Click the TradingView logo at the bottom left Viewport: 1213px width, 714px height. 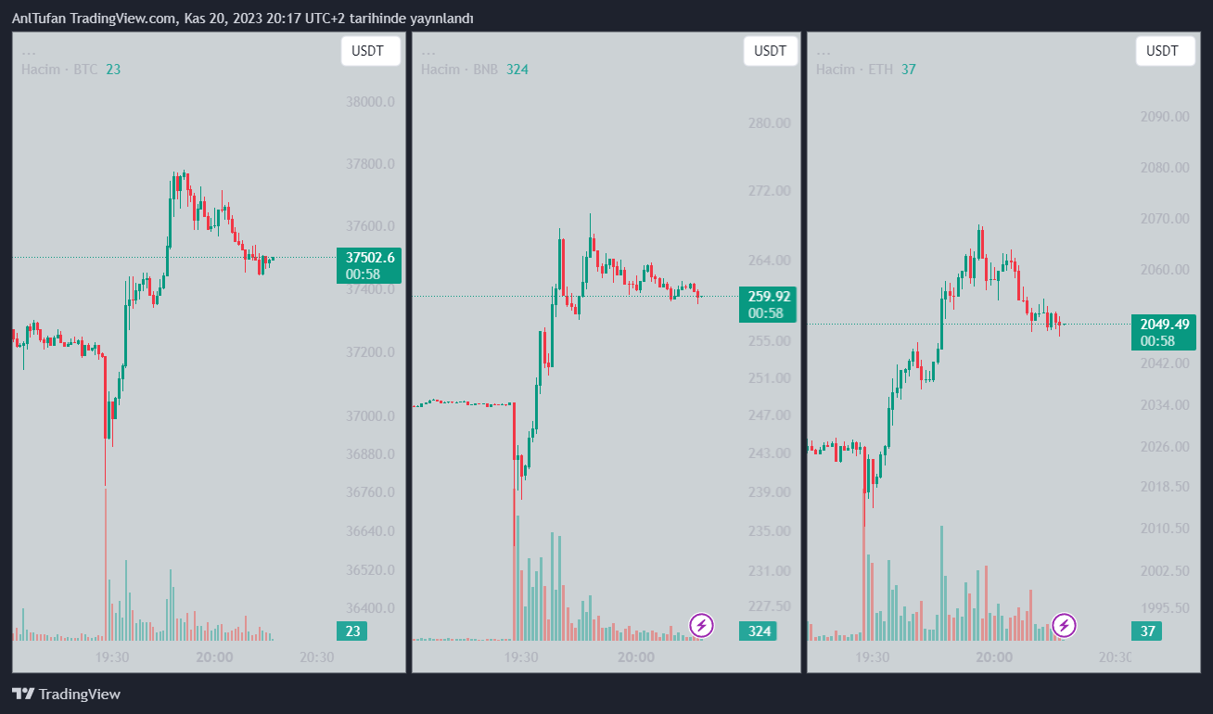66,694
